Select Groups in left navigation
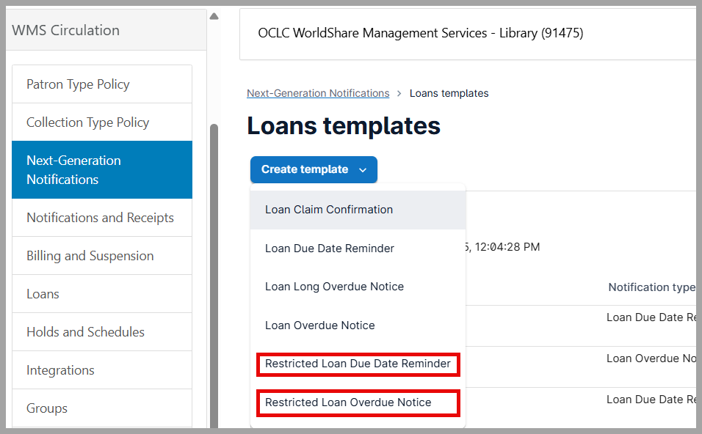 tap(47, 408)
